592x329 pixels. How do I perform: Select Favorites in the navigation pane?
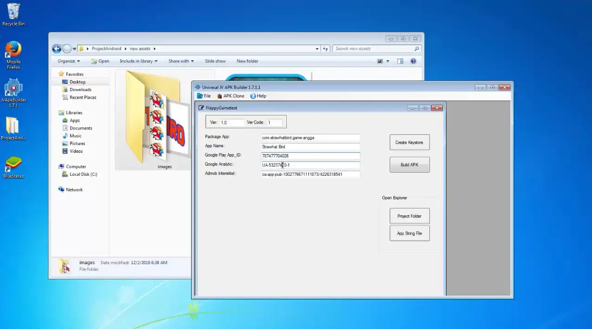(x=74, y=74)
